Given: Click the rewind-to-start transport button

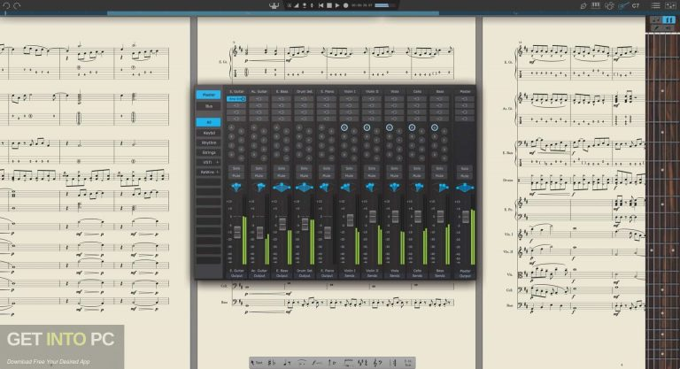Looking at the screenshot, I should coord(321,5).
